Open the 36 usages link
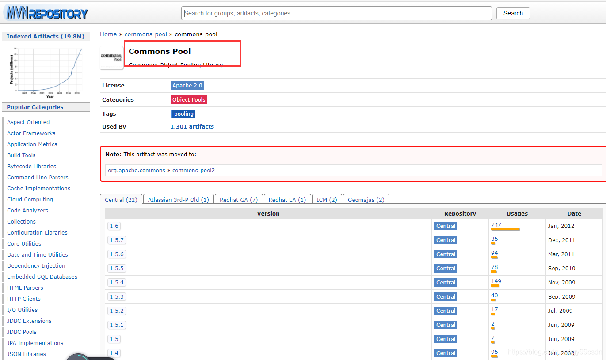Screen dimensions: 606x360 click(494, 239)
